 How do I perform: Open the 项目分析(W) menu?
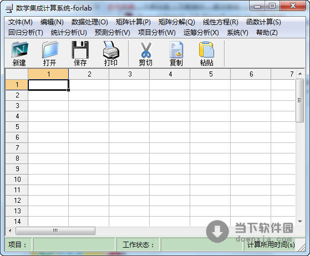point(157,33)
